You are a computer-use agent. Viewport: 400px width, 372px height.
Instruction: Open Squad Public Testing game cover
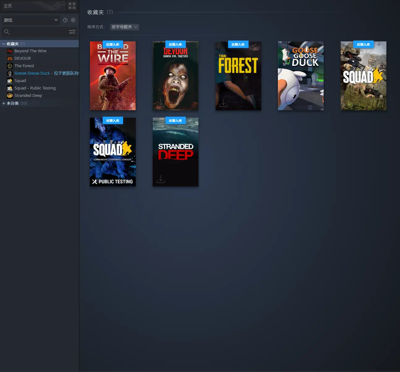point(113,152)
